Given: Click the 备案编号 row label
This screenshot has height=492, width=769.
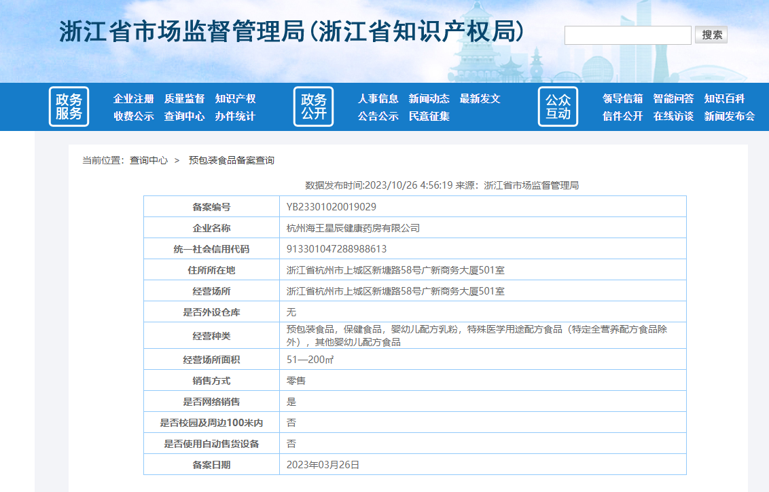Looking at the screenshot, I should 211,207.
